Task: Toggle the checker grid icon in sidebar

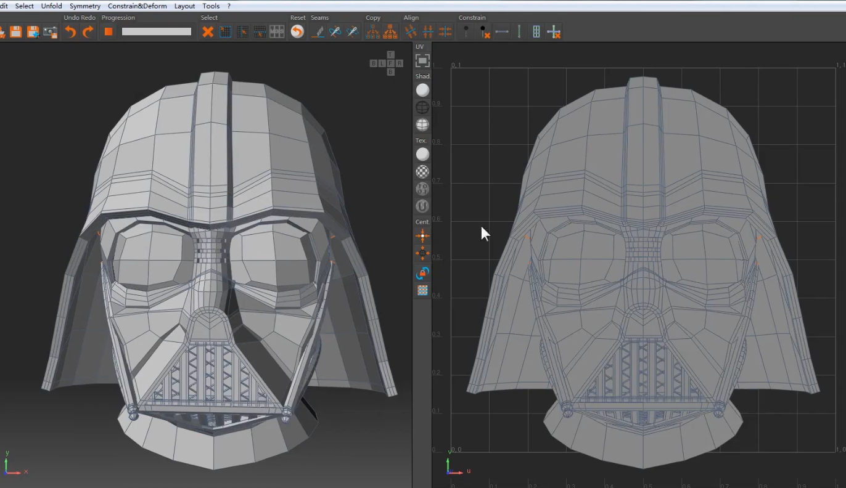Action: tap(422, 290)
